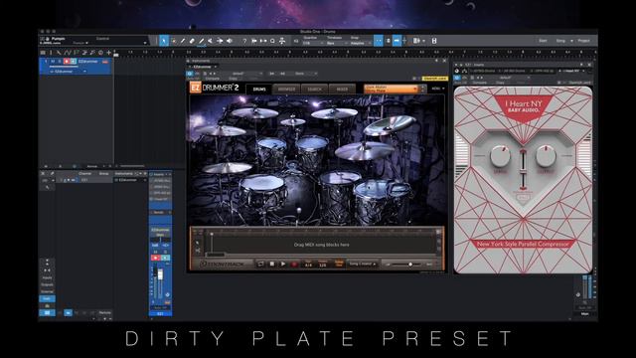
Task: Select the Arrow tool in the toolbar
Action: tap(164, 41)
